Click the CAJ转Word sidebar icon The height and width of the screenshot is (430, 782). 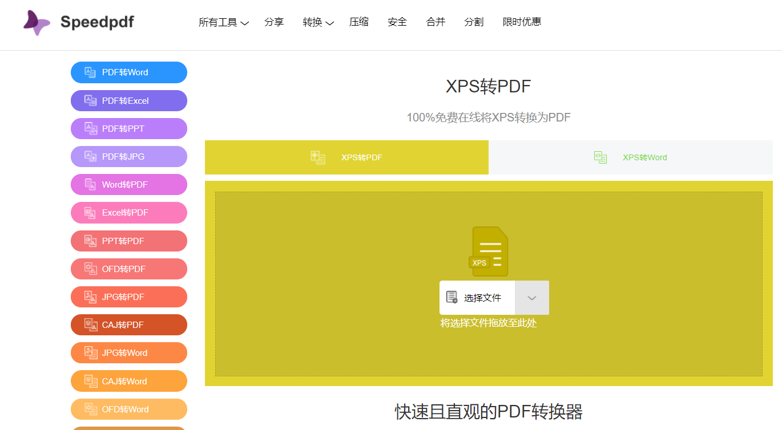90,381
